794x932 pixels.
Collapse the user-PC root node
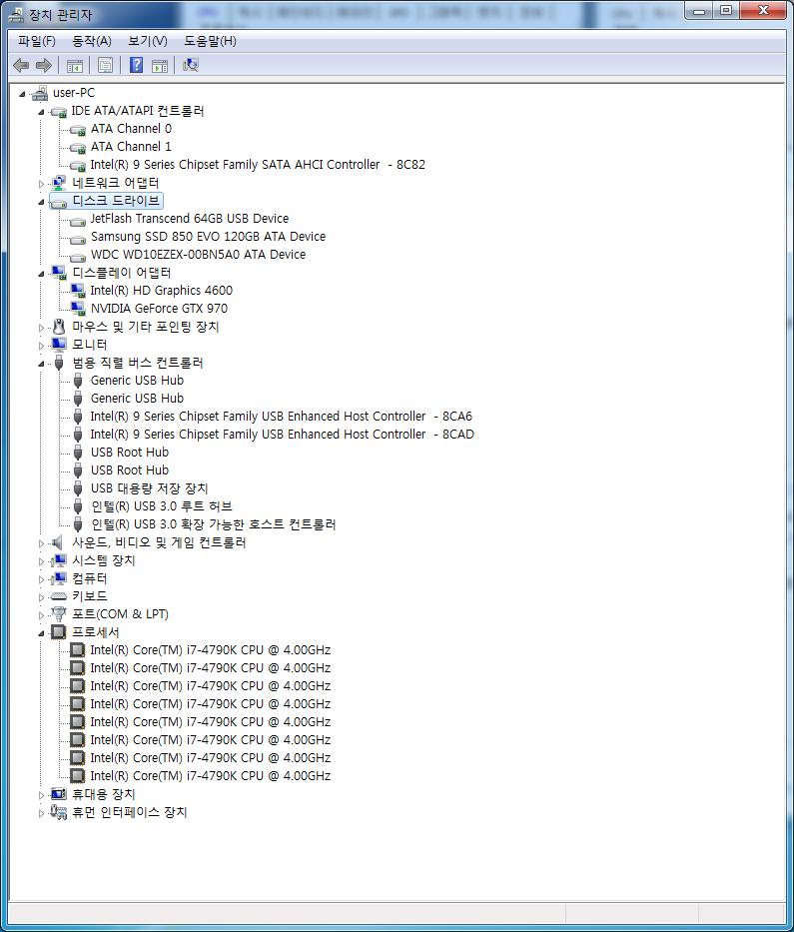point(22,94)
